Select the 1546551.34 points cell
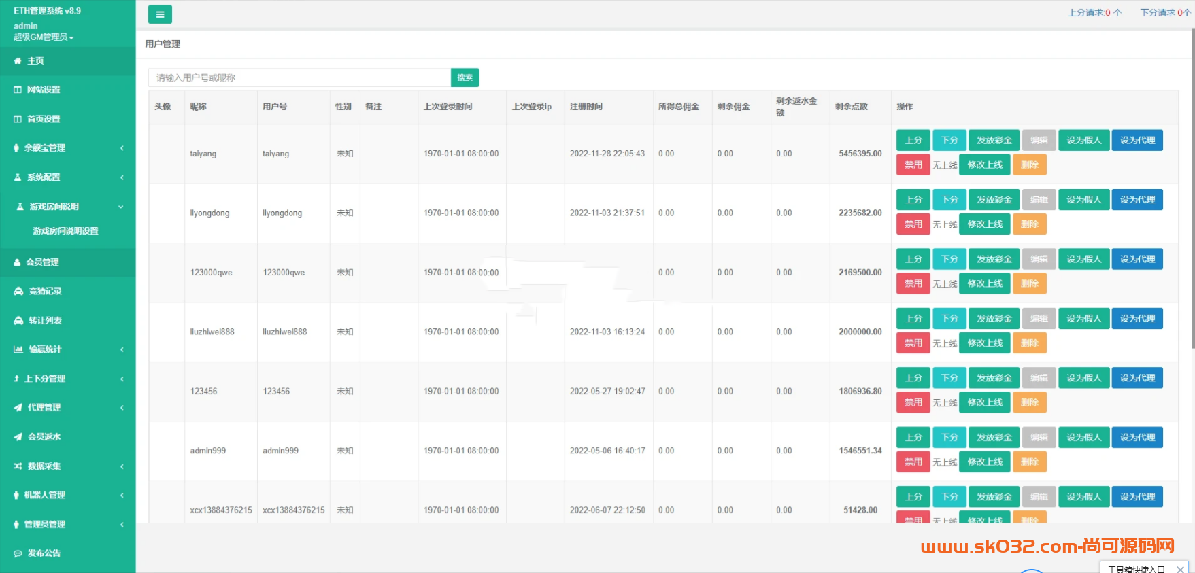Image resolution: width=1195 pixels, height=573 pixels. pyautogui.click(x=860, y=451)
